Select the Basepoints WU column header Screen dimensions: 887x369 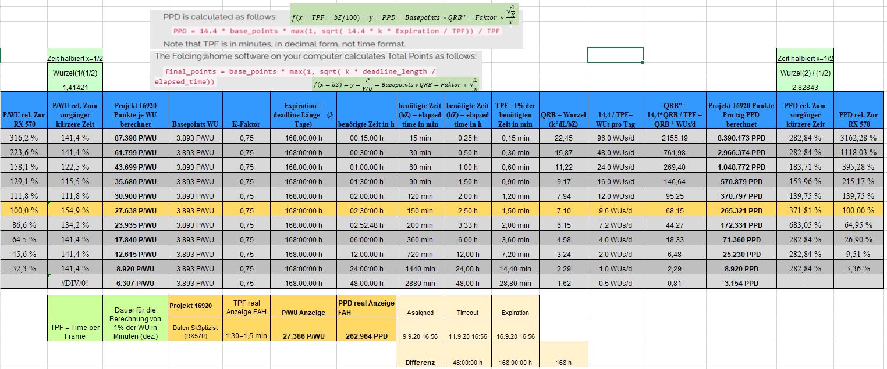coord(195,110)
